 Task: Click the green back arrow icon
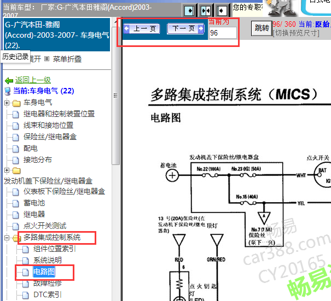tap(9, 80)
